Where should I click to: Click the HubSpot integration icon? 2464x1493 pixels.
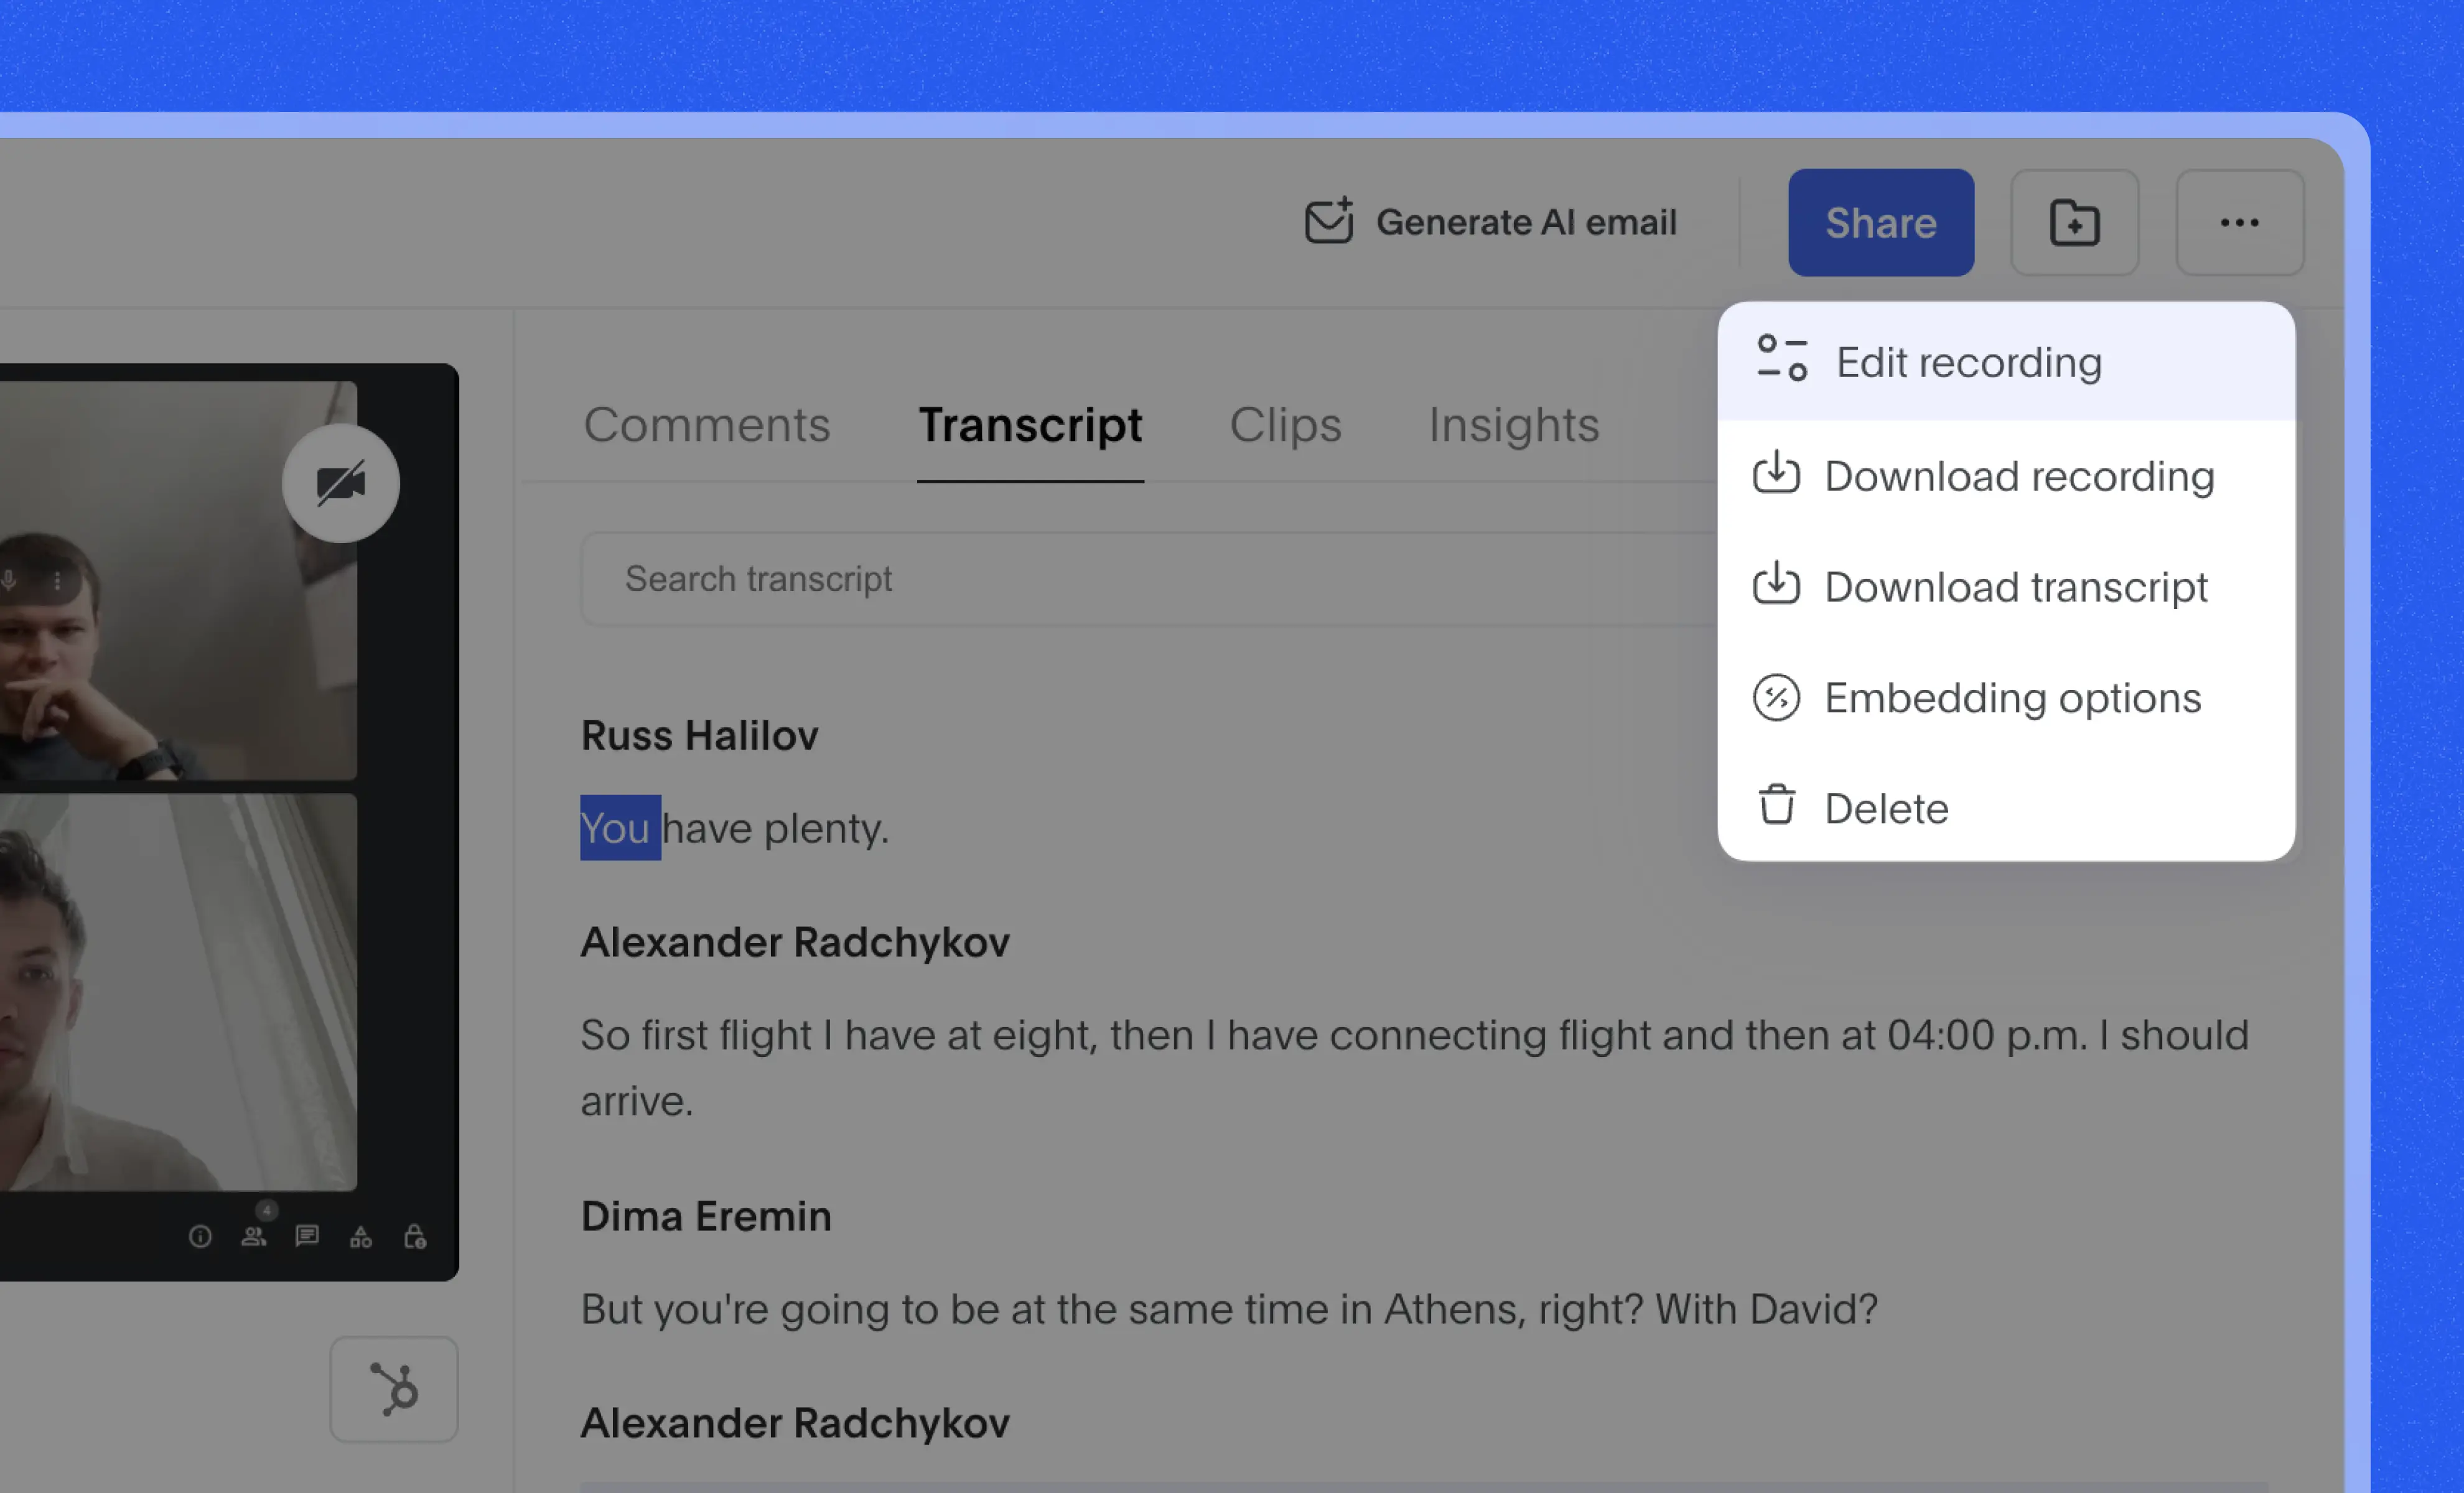coord(394,1388)
